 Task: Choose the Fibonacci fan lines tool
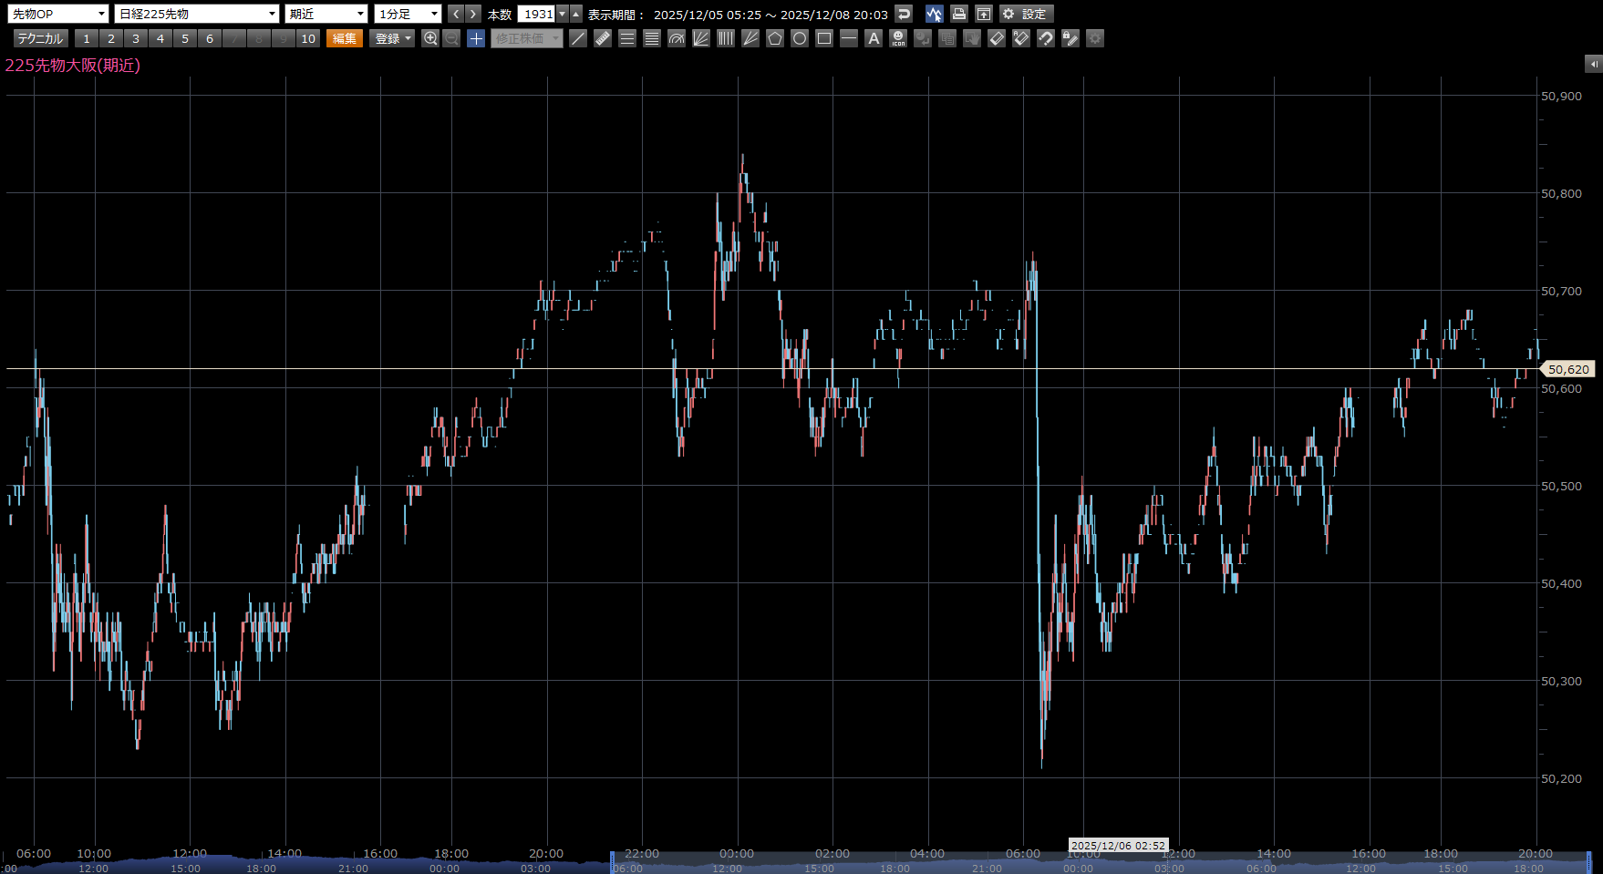point(701,38)
